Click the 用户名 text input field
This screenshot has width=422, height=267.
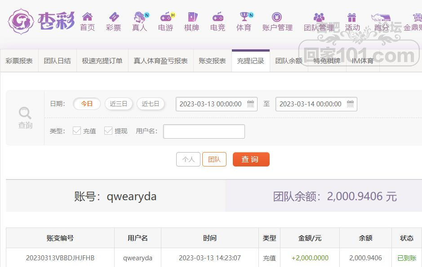[204, 131]
